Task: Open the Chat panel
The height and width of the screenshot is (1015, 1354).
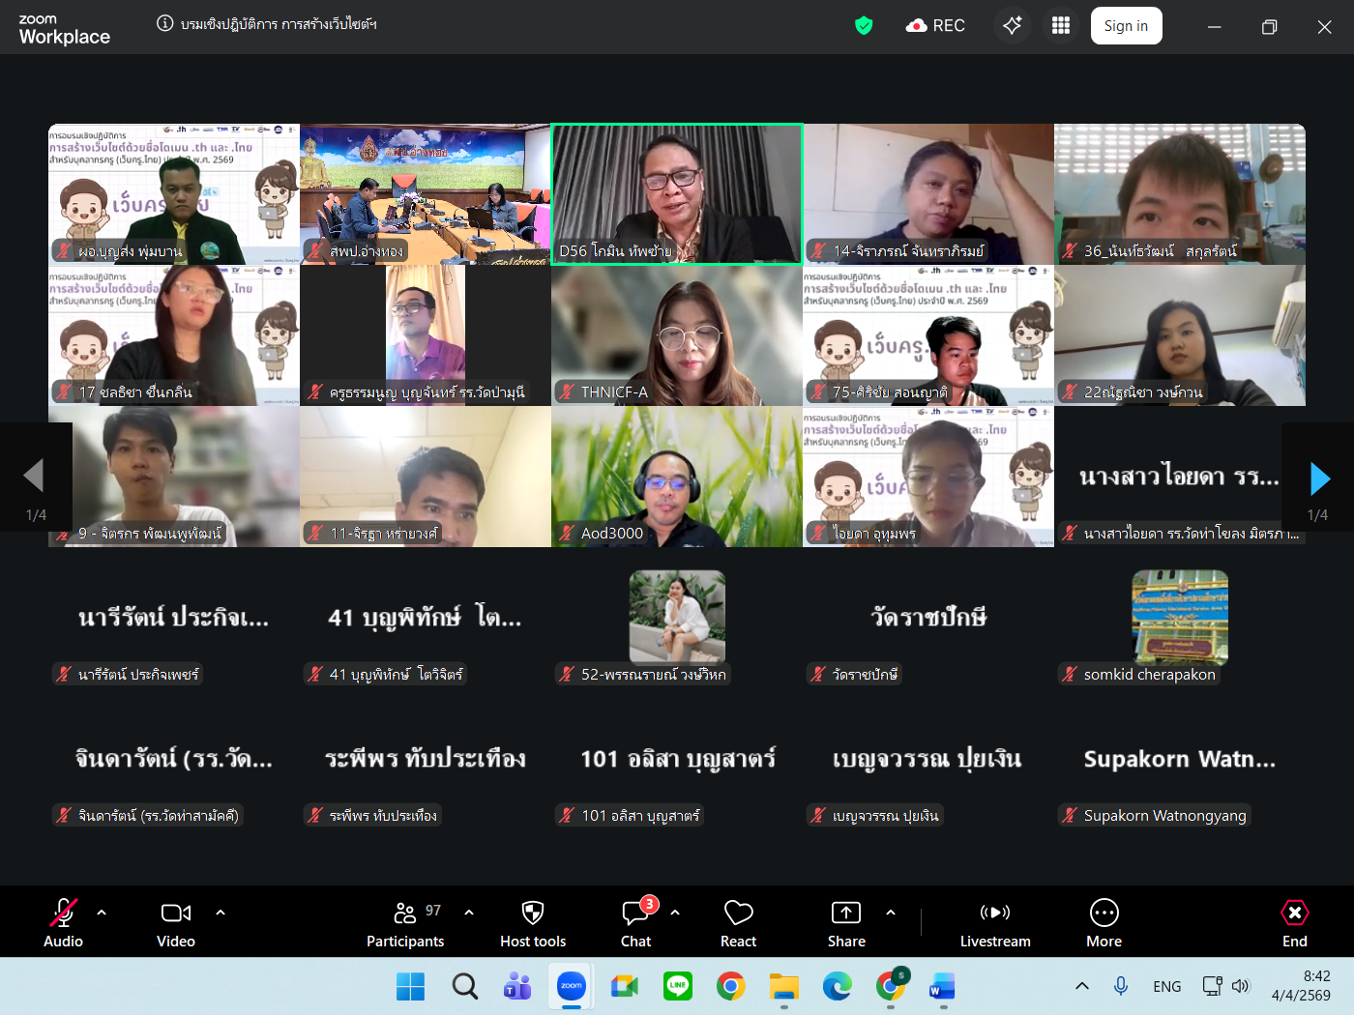Action: [x=635, y=923]
